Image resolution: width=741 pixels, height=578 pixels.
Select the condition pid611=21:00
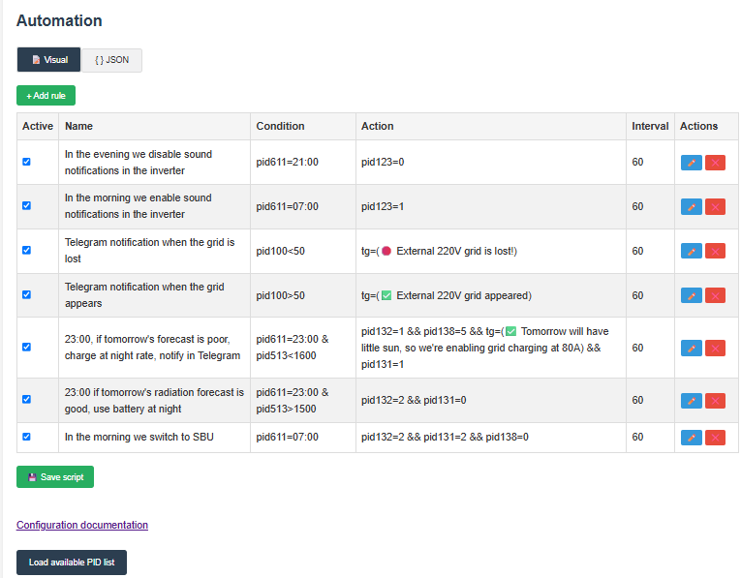tap(288, 162)
